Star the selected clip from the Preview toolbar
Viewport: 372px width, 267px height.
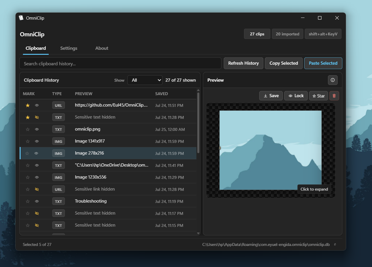[319, 96]
